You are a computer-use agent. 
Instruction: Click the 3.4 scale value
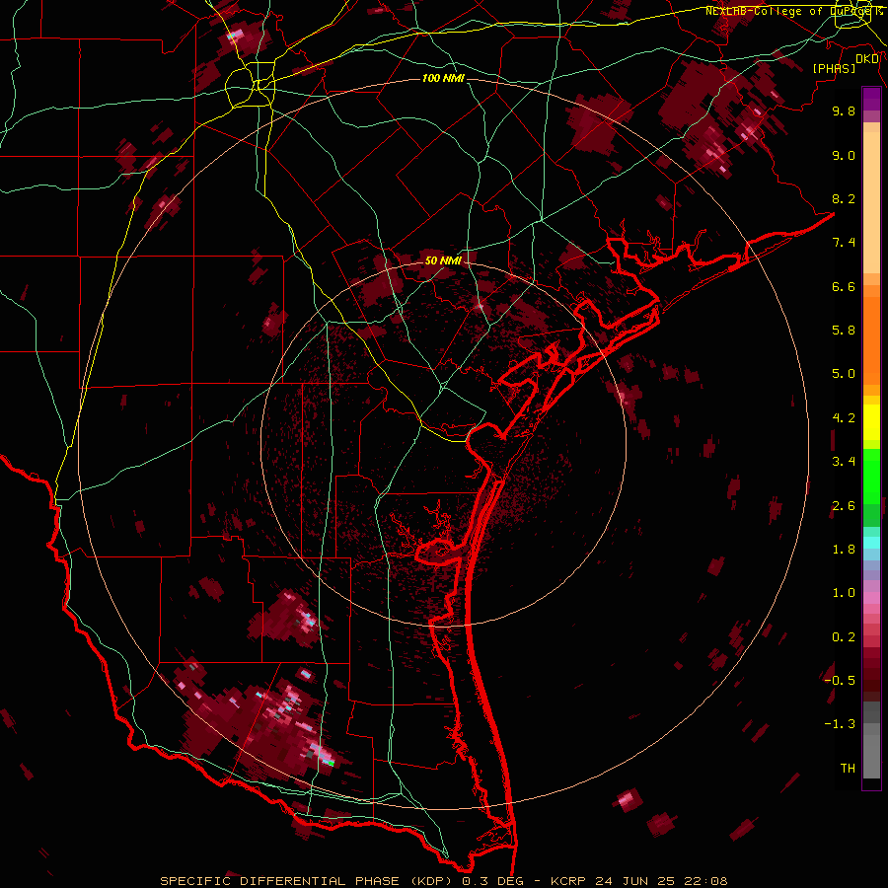[844, 462]
